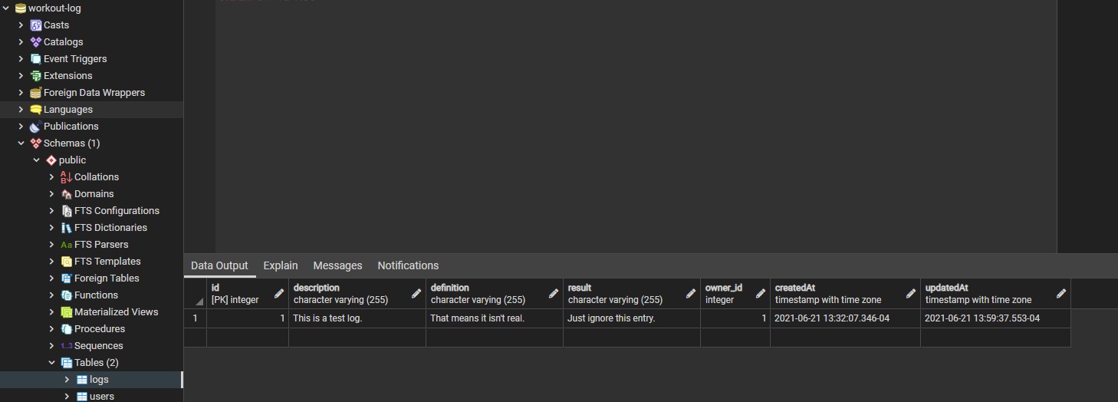Click the edit pencil in description column header

[x=416, y=293]
